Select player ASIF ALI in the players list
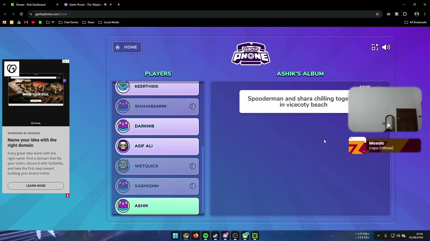 point(157,146)
